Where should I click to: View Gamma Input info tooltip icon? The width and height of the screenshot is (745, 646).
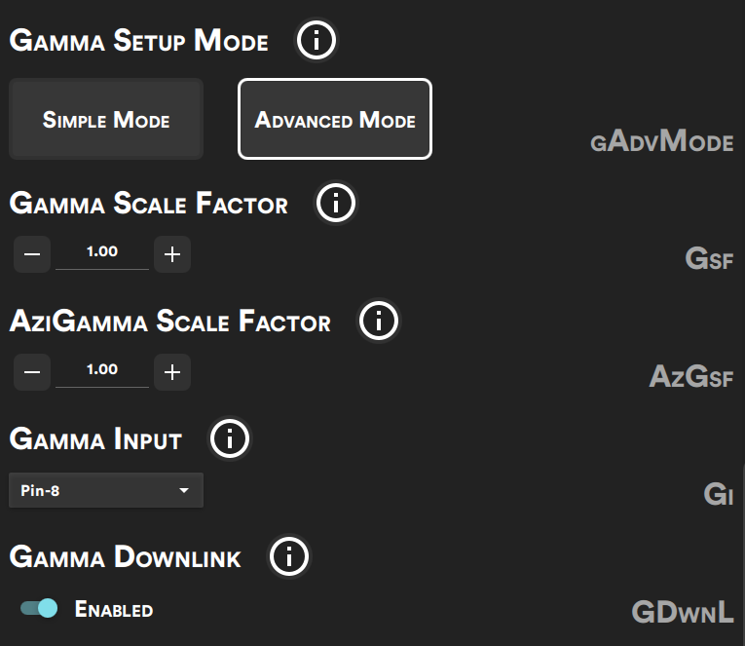tap(230, 438)
